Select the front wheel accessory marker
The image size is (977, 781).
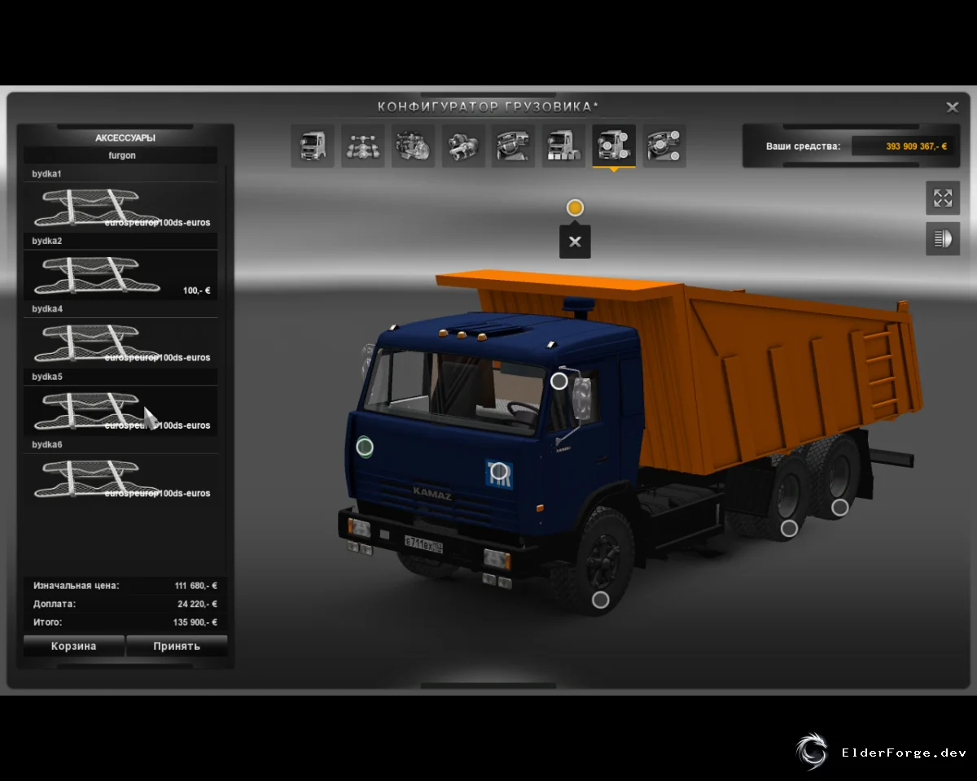(x=600, y=600)
